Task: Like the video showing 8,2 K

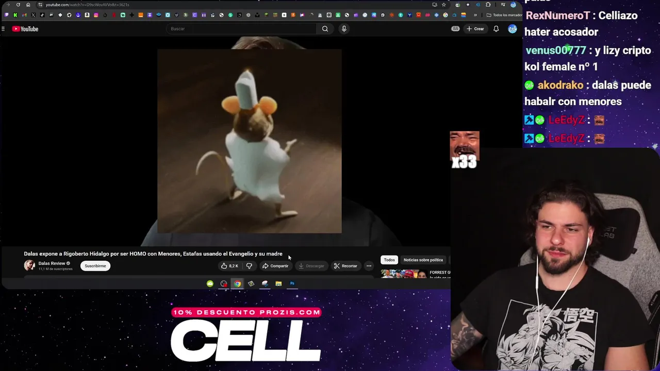Action: pyautogui.click(x=229, y=266)
